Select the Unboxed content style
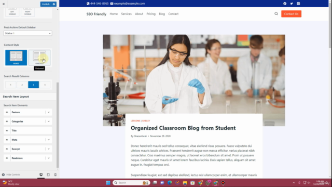 pos(39,58)
